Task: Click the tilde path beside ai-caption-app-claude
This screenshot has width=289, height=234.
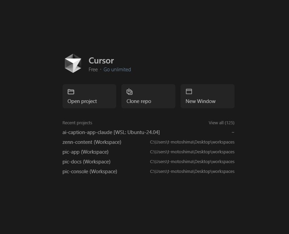Action: (233, 132)
